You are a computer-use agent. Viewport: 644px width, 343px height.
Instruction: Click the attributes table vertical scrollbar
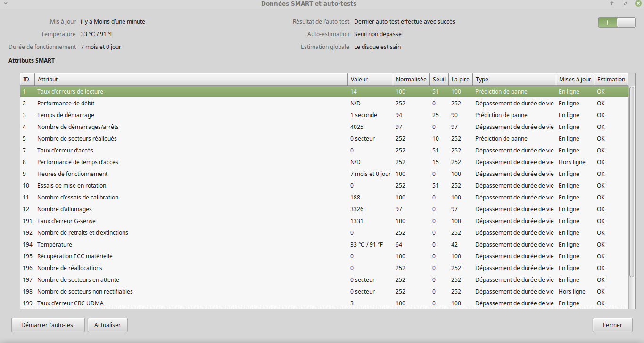click(x=632, y=182)
